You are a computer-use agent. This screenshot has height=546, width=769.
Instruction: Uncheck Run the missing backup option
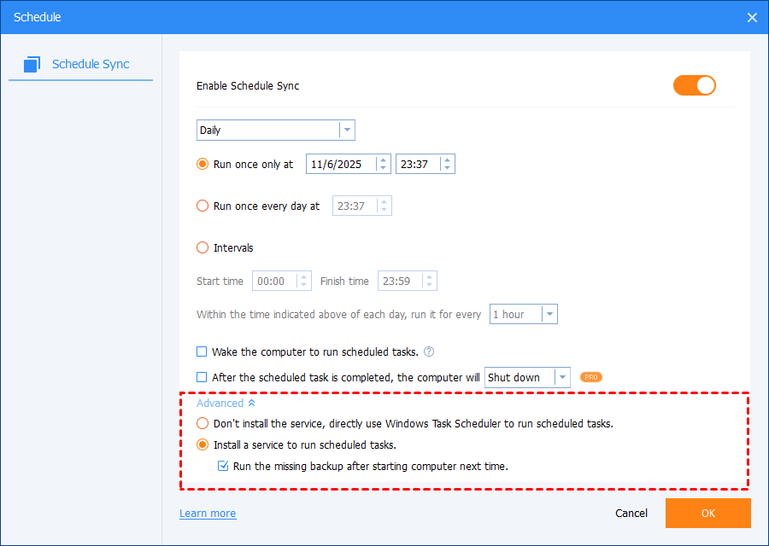(x=224, y=467)
